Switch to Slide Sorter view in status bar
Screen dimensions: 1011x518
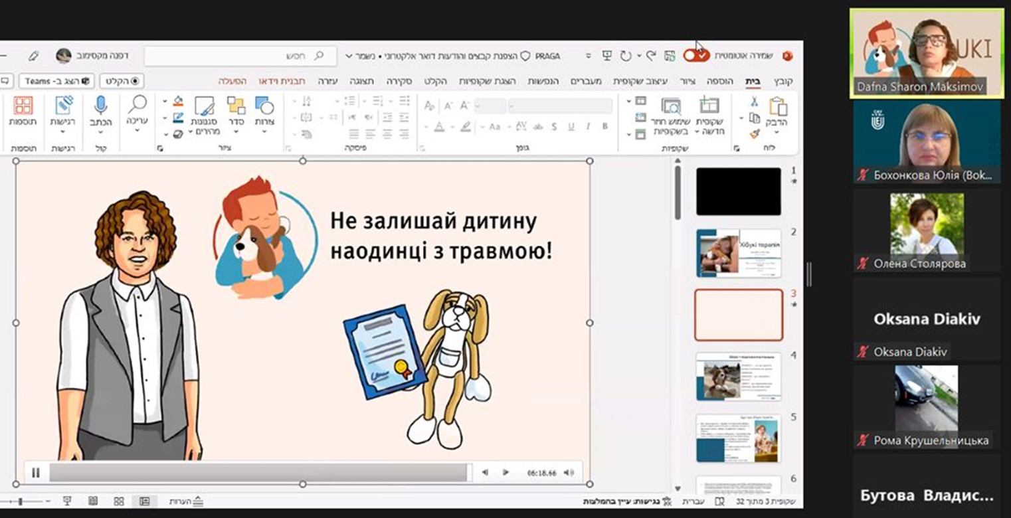pyautogui.click(x=119, y=501)
